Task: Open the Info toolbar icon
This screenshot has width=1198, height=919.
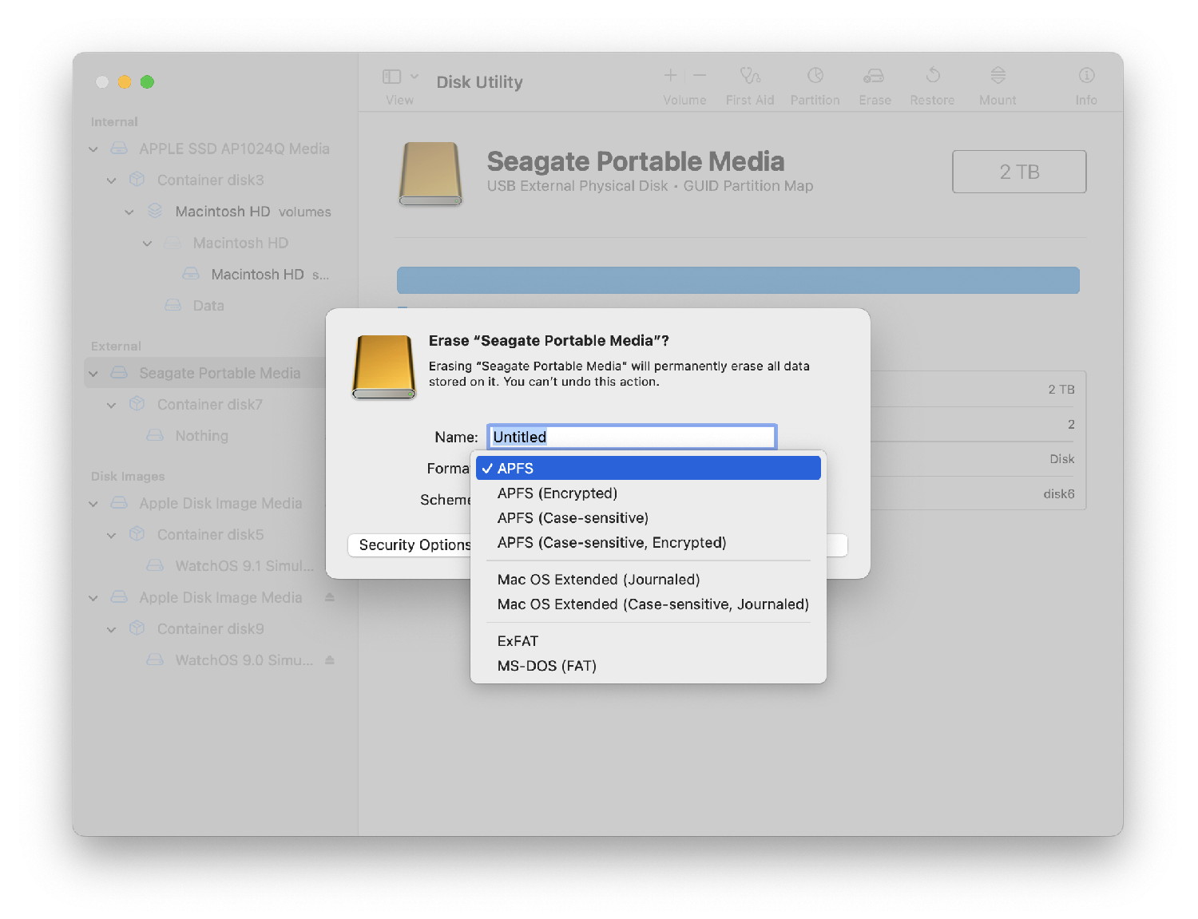Action: pos(1086,75)
